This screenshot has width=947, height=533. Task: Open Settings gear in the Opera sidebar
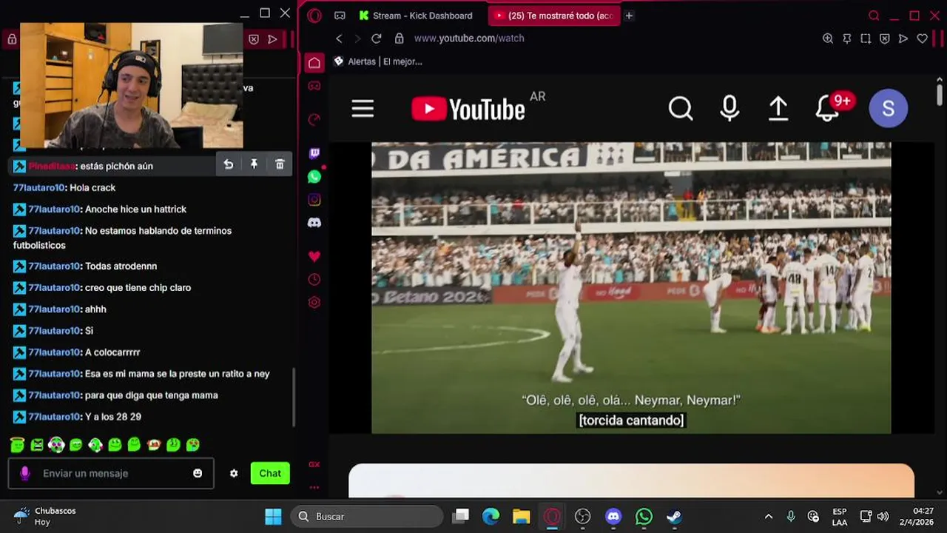[314, 302]
